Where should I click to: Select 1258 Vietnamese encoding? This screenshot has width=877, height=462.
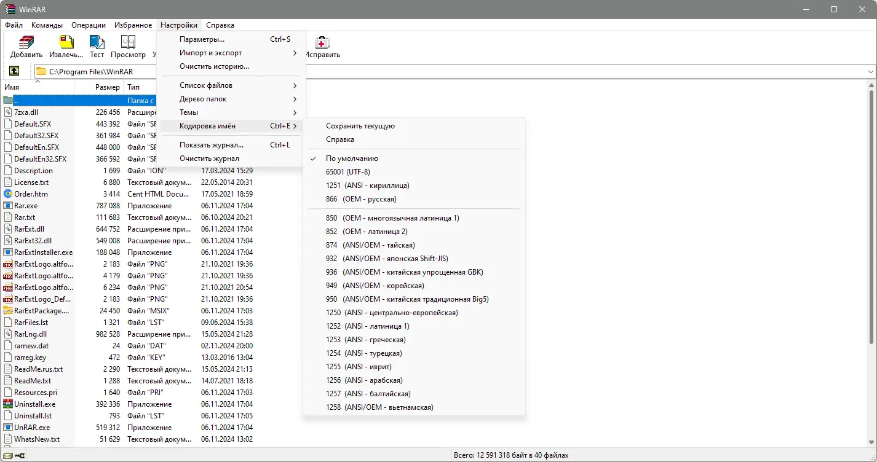(x=415, y=407)
